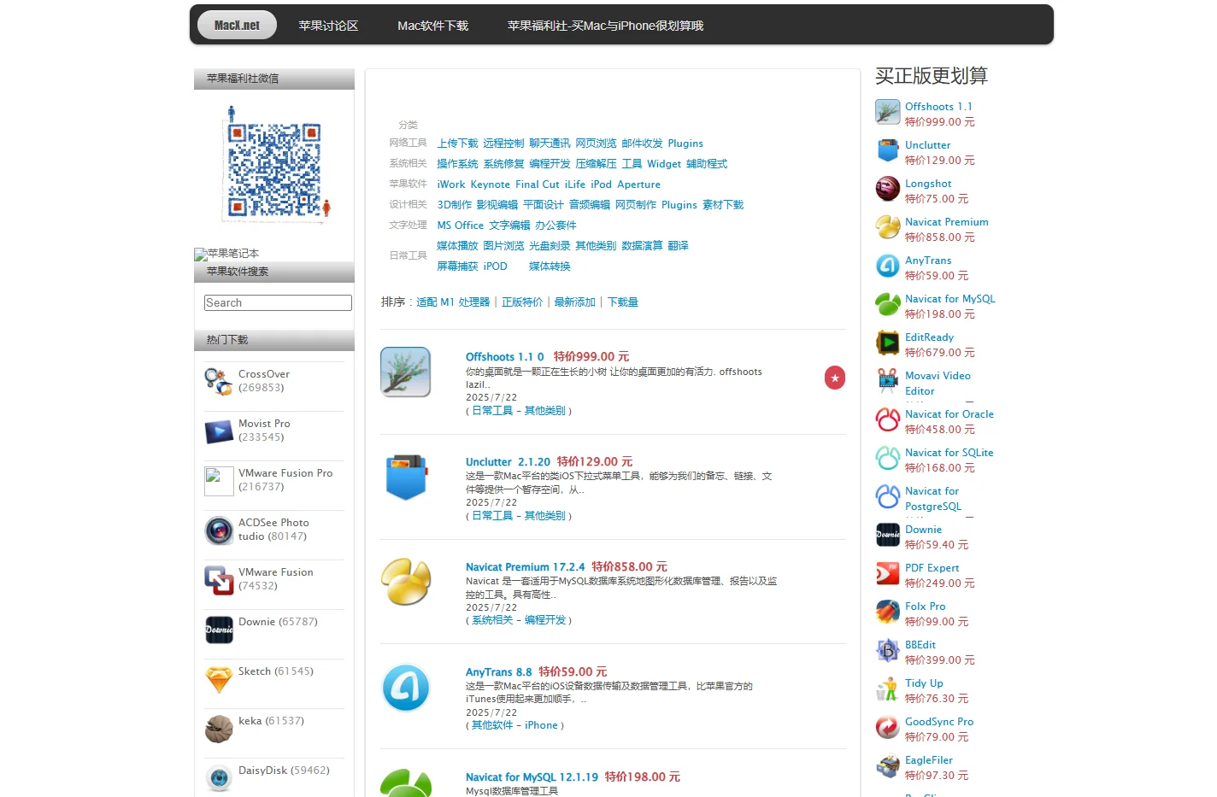Click the DaisyDisk icon
Screen dimensions: 1217x797
tap(219, 778)
